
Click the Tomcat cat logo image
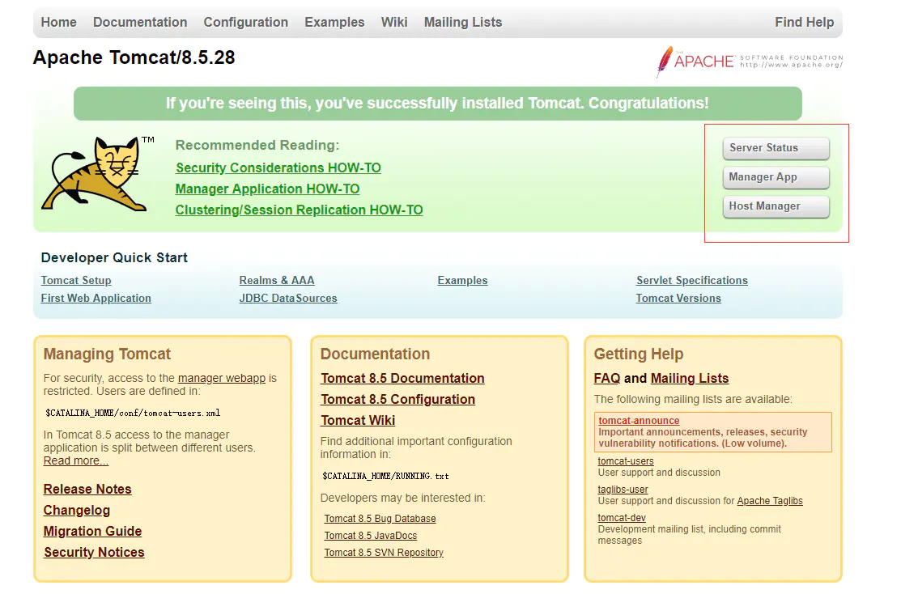coord(98,173)
